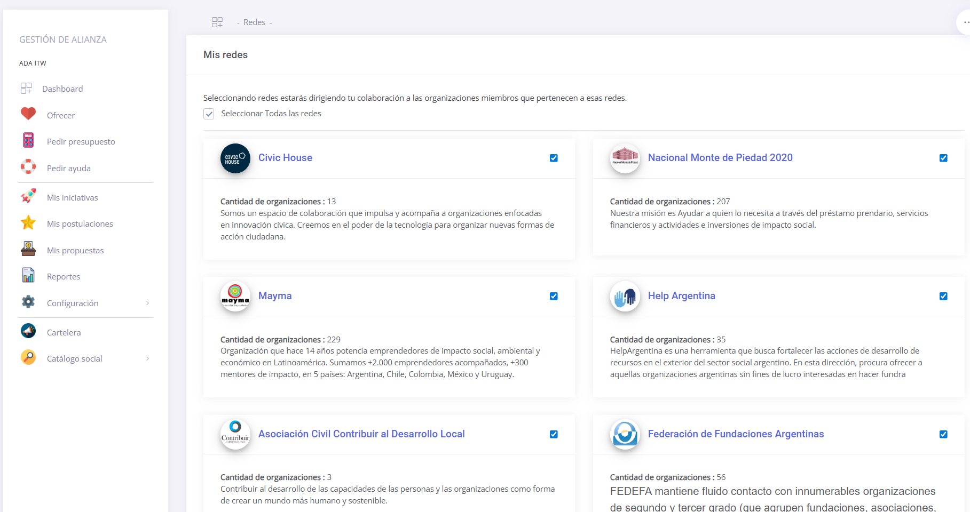
Task: Click the Nacional Monte de Piedad logo
Action: (625, 158)
